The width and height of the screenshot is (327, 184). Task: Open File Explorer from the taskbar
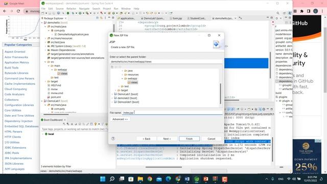coord(140,179)
